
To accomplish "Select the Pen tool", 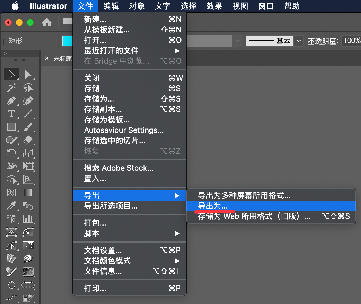I will (x=12, y=101).
